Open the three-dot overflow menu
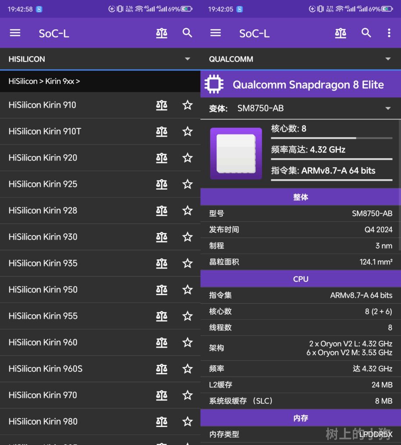This screenshot has width=401, height=445. [x=389, y=33]
